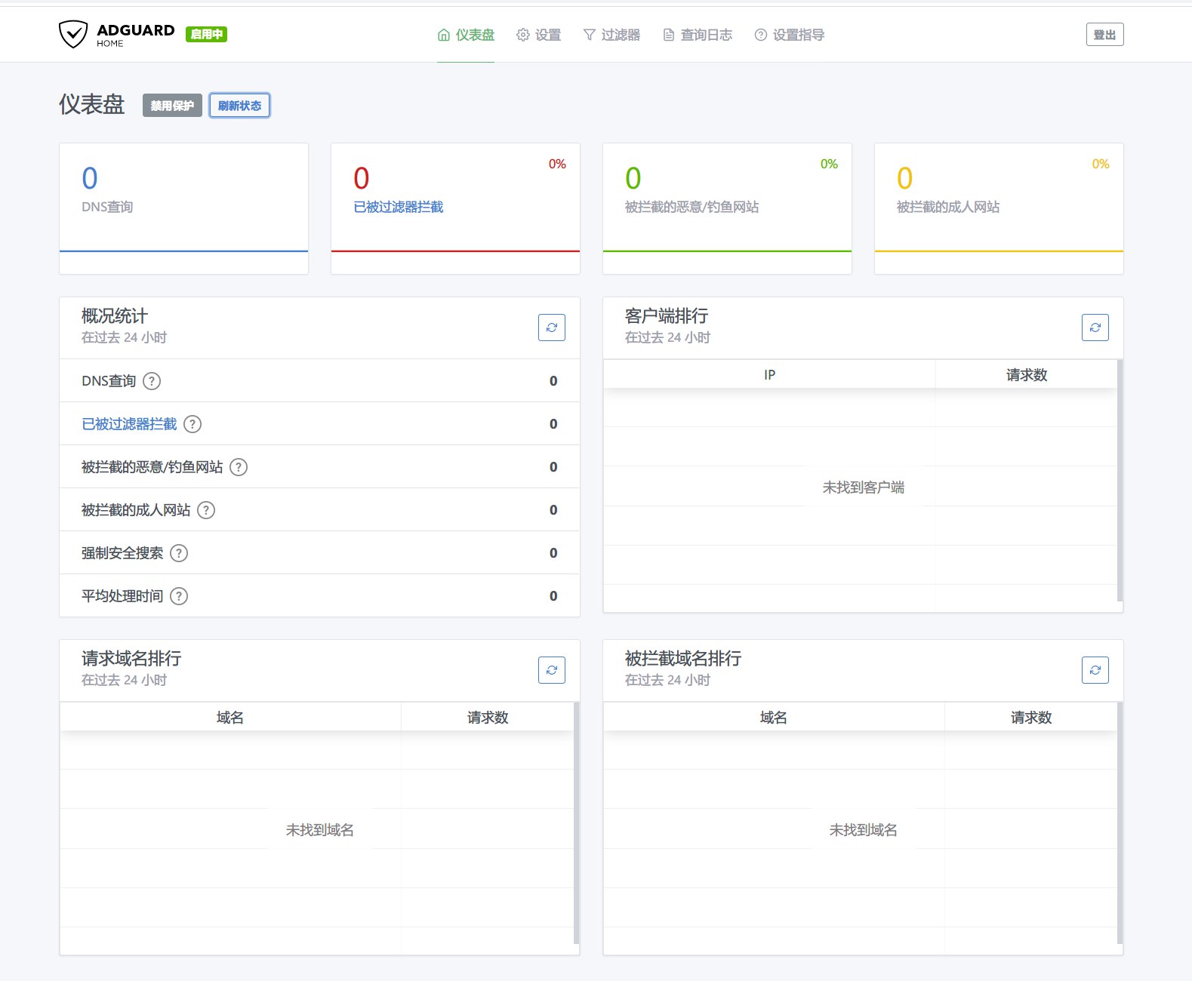1192x981 pixels.
Task: Open the 查询日志 query log page
Action: (x=698, y=35)
